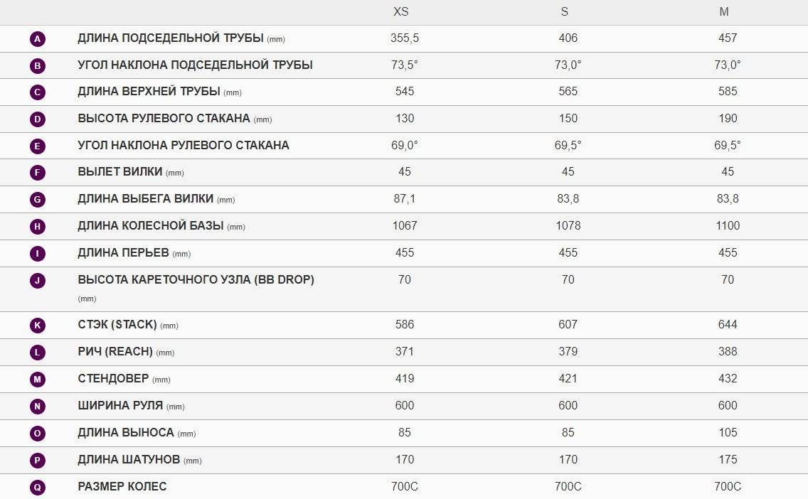Click the M icon next to СТЕНДОВЕР
Viewport: 808px width, 499px height.
click(38, 379)
